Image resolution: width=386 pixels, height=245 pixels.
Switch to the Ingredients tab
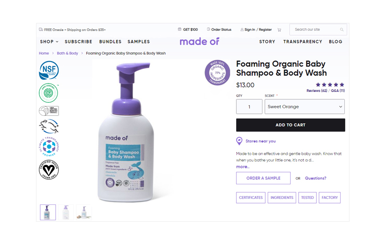[x=282, y=197]
